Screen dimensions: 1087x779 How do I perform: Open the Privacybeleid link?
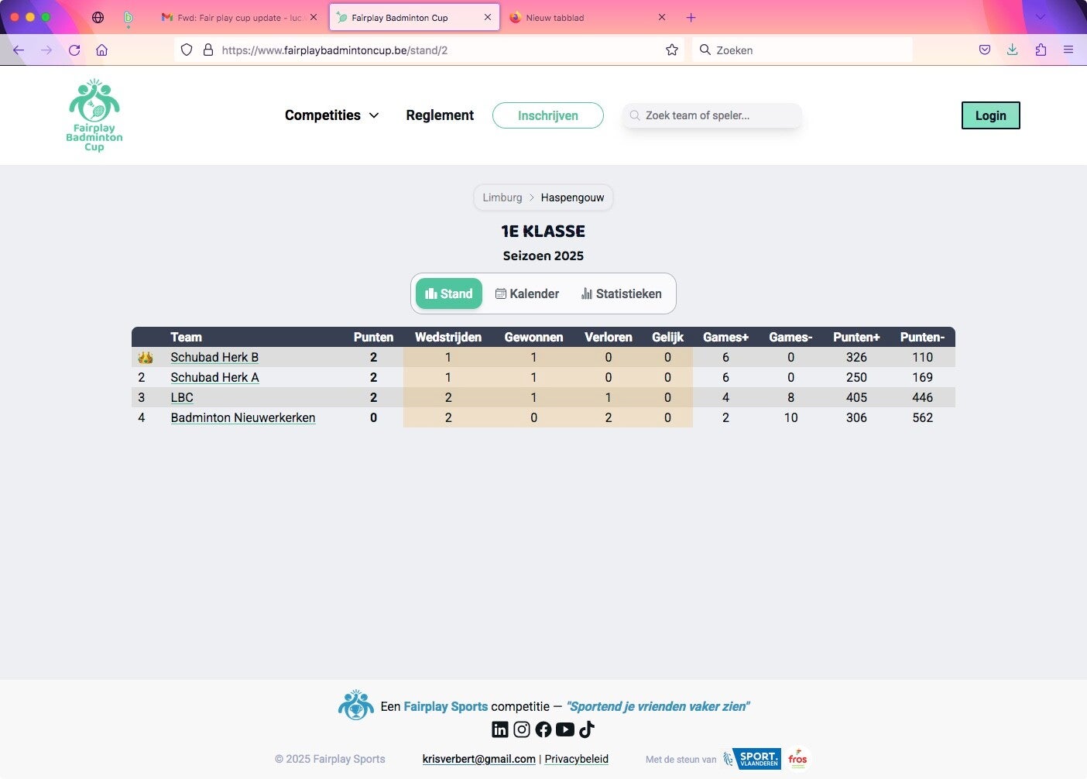click(x=577, y=759)
